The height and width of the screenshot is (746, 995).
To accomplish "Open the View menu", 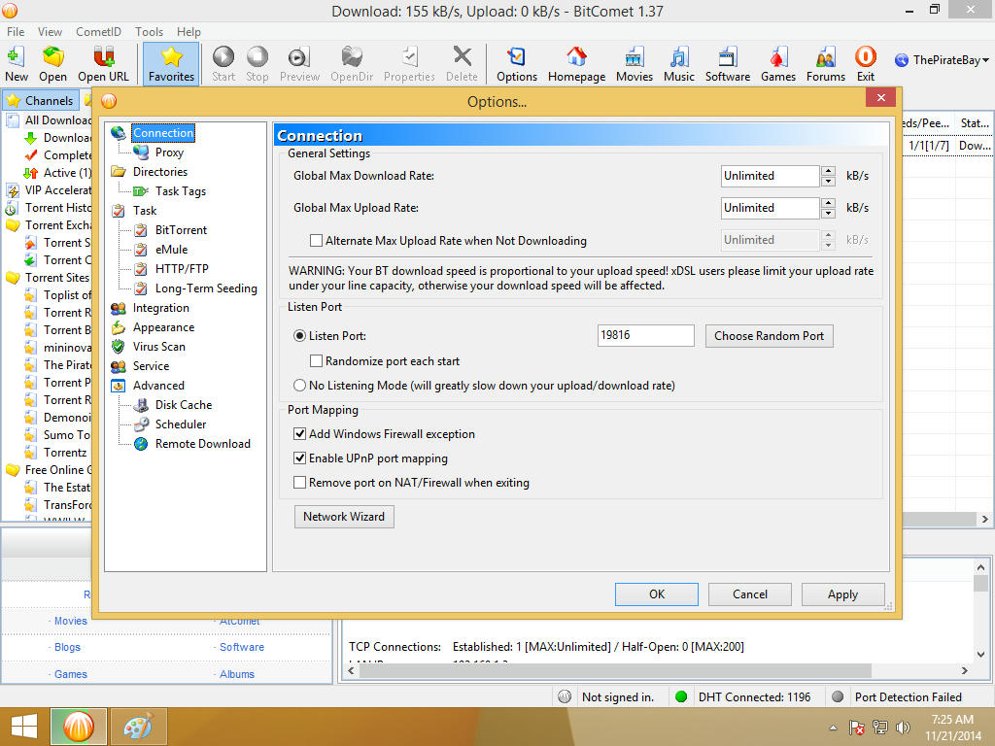I will [50, 32].
